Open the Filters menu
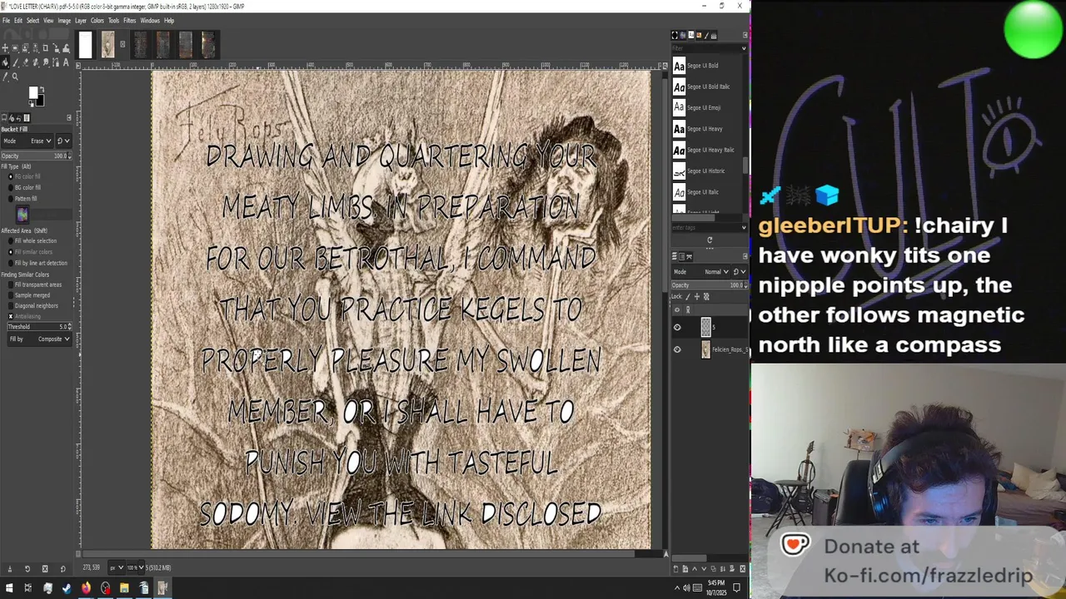 [130, 20]
